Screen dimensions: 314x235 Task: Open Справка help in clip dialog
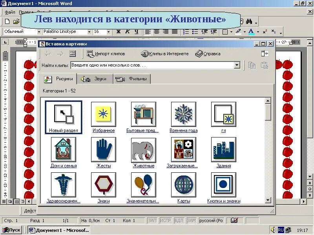point(208,54)
